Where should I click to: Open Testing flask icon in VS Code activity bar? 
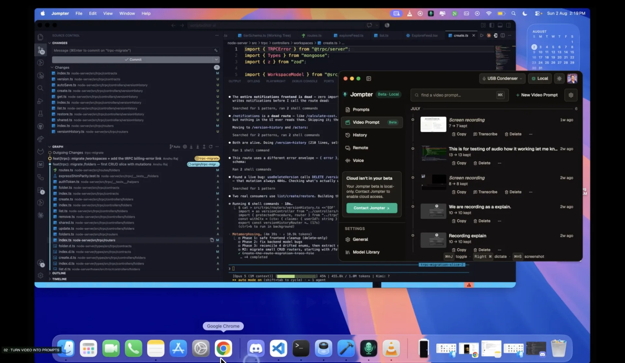[x=40, y=114]
